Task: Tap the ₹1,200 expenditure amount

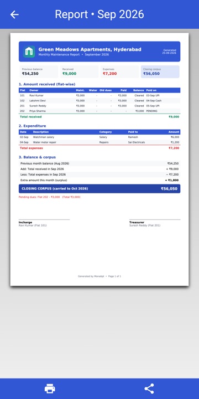Action: click(x=175, y=142)
